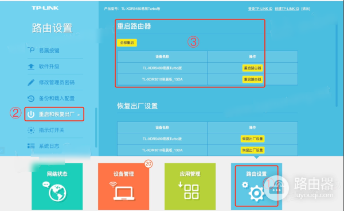The image size is (344, 211).
Task: Click 操作 header in factory reset table
Action: [x=252, y=128]
